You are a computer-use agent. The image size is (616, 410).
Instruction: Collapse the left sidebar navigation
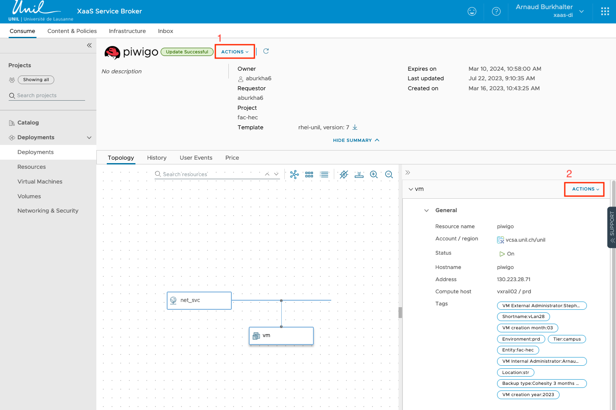pos(89,45)
